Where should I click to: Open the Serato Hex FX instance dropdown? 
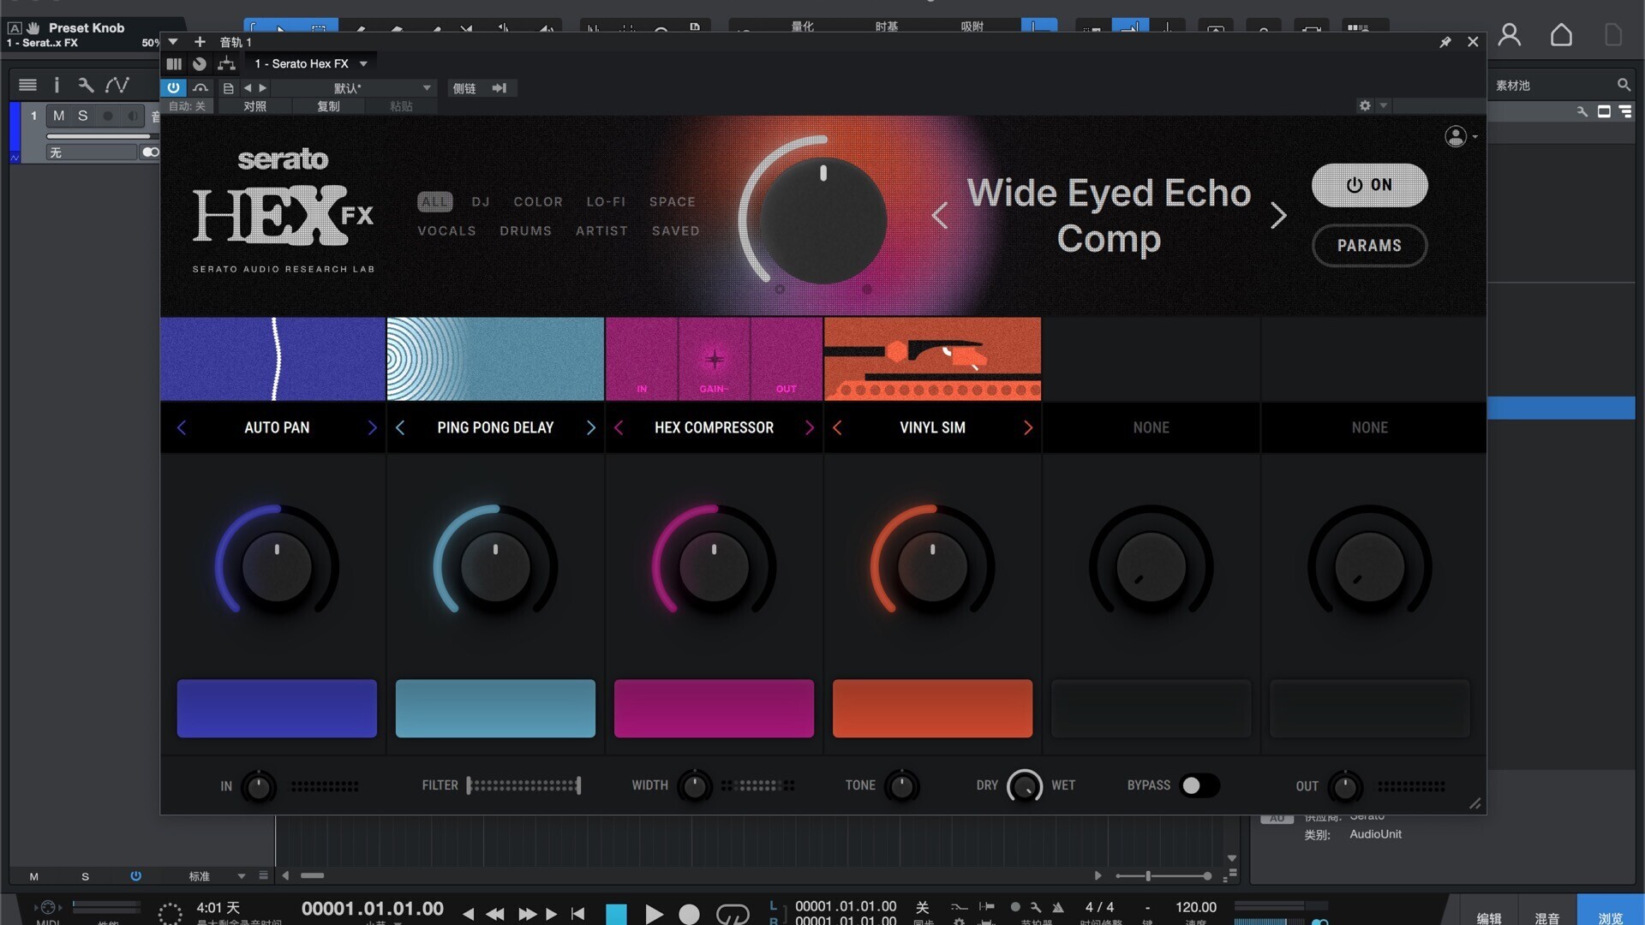pos(311,63)
